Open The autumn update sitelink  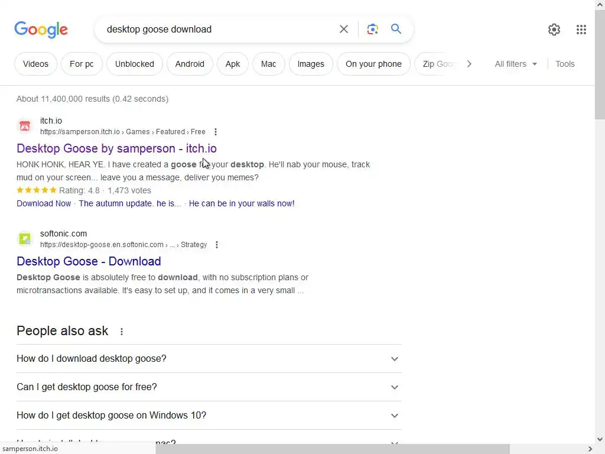(129, 203)
